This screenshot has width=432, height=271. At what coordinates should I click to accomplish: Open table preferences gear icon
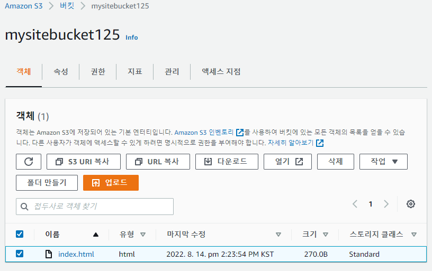tap(410, 204)
